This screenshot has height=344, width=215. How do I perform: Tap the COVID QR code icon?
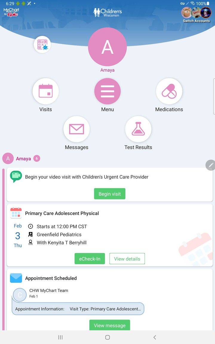click(42, 44)
